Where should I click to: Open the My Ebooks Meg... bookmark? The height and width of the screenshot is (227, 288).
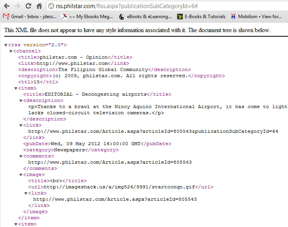pyautogui.click(x=87, y=17)
